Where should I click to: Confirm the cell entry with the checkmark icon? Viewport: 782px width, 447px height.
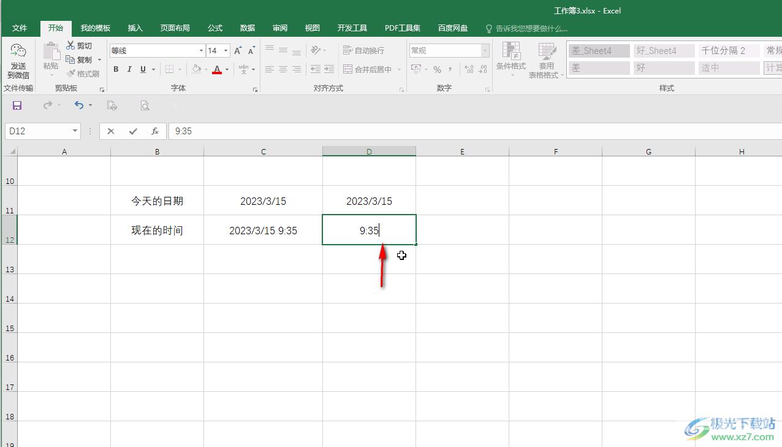133,131
